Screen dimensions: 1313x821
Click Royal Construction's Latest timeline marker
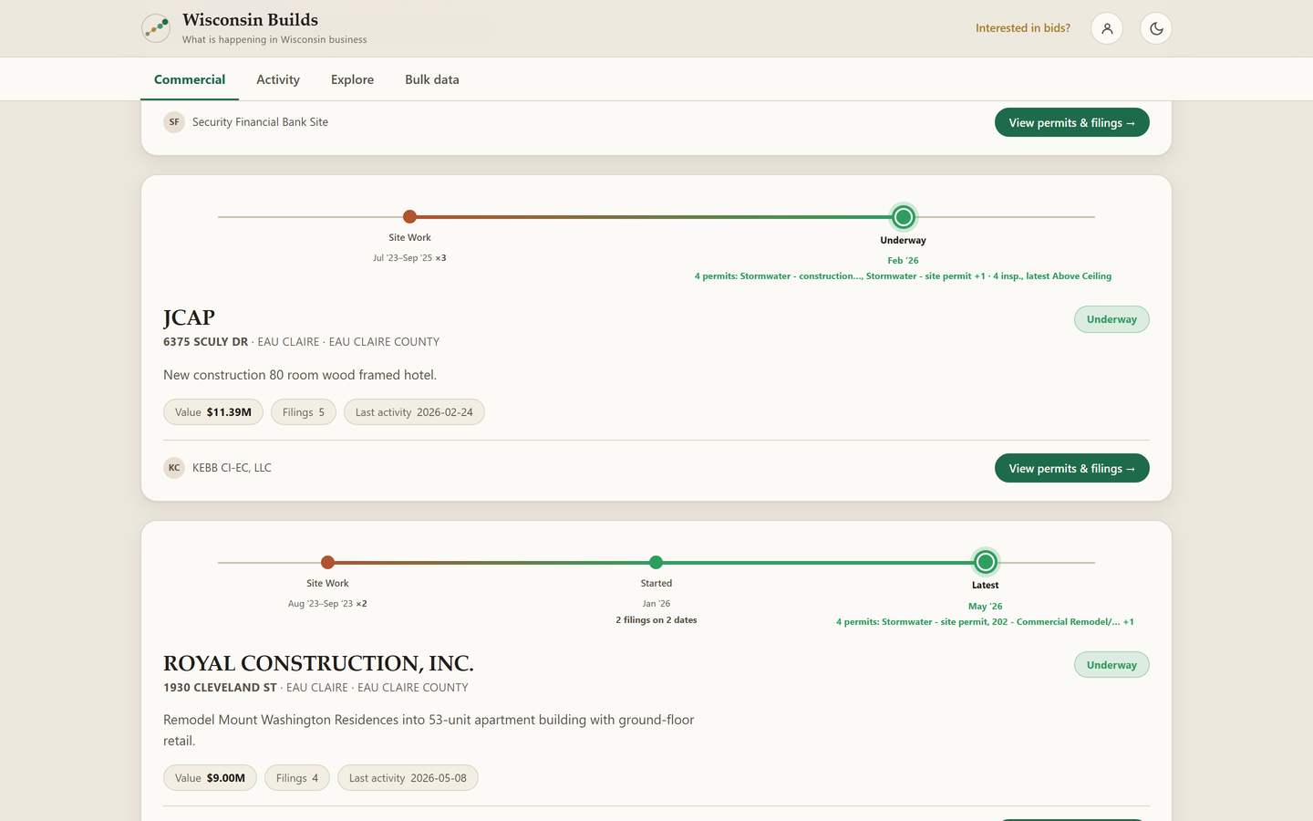click(x=986, y=562)
